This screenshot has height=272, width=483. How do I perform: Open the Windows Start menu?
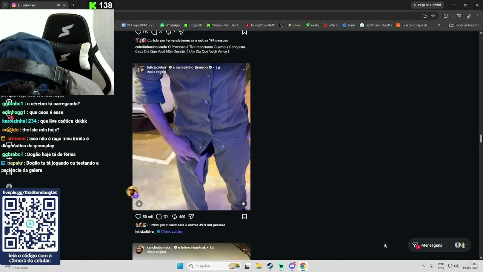pos(180,266)
